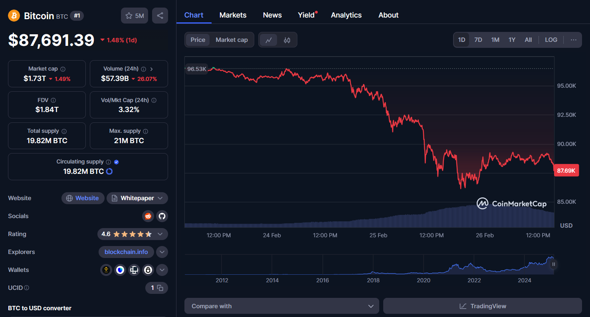This screenshot has height=317, width=590.
Task: Expand the Wallets list chevron
Action: click(162, 270)
